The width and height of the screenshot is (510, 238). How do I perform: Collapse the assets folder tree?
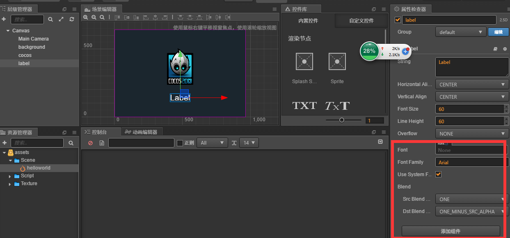coord(5,152)
